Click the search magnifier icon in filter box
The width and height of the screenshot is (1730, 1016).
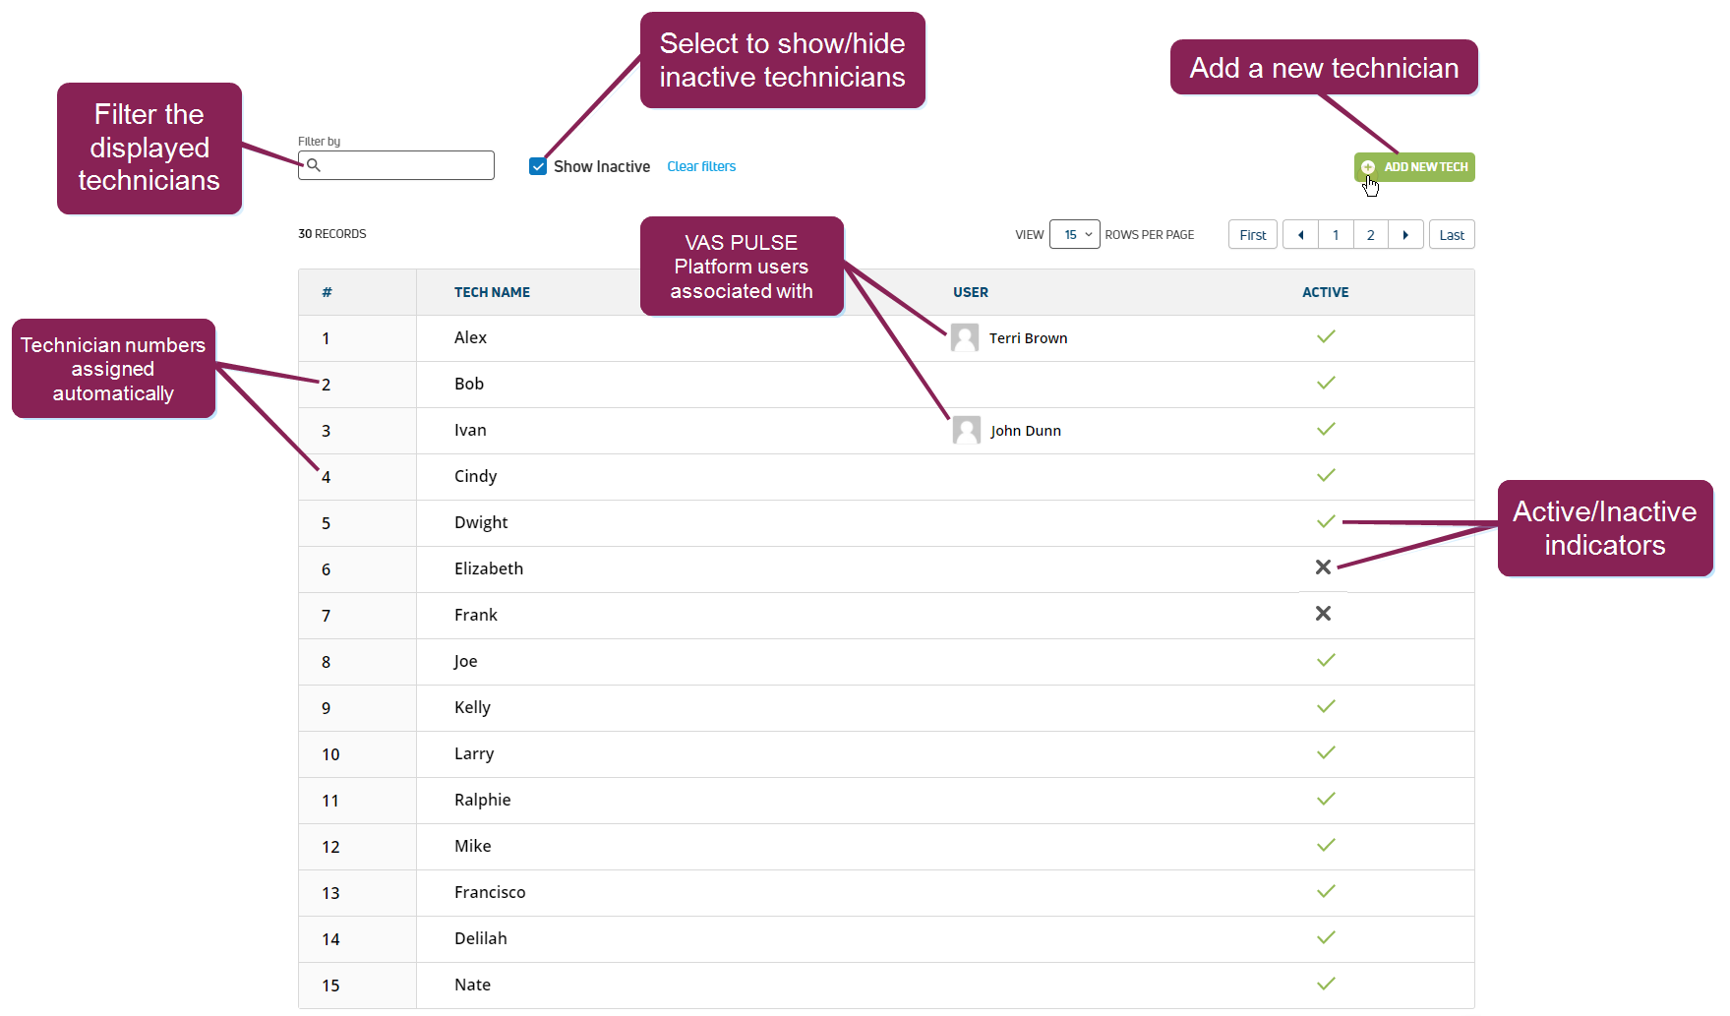(x=314, y=165)
